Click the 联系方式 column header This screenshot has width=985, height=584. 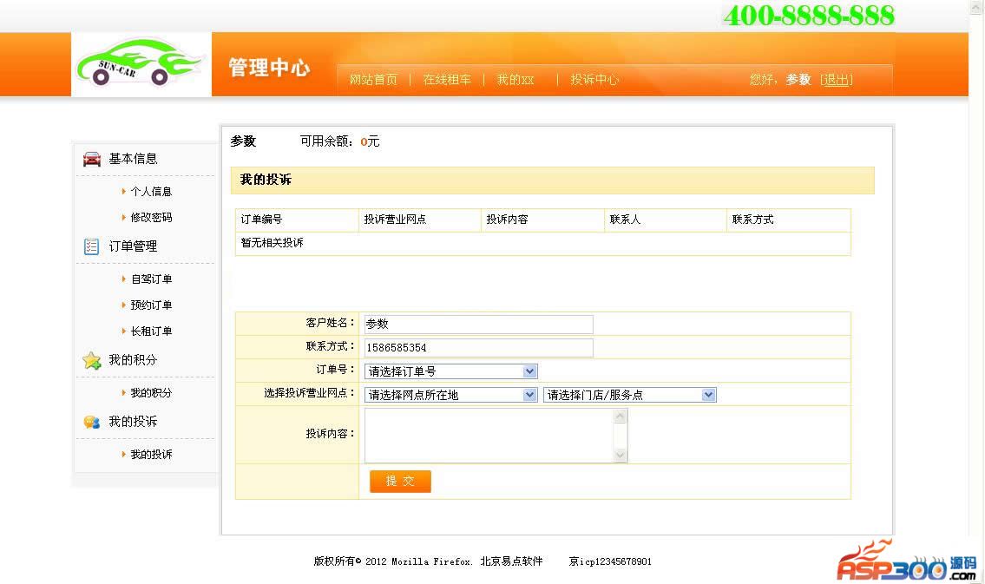pos(752,220)
